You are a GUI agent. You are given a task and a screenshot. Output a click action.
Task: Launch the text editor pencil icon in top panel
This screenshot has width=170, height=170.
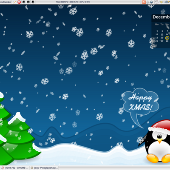[14, 2]
